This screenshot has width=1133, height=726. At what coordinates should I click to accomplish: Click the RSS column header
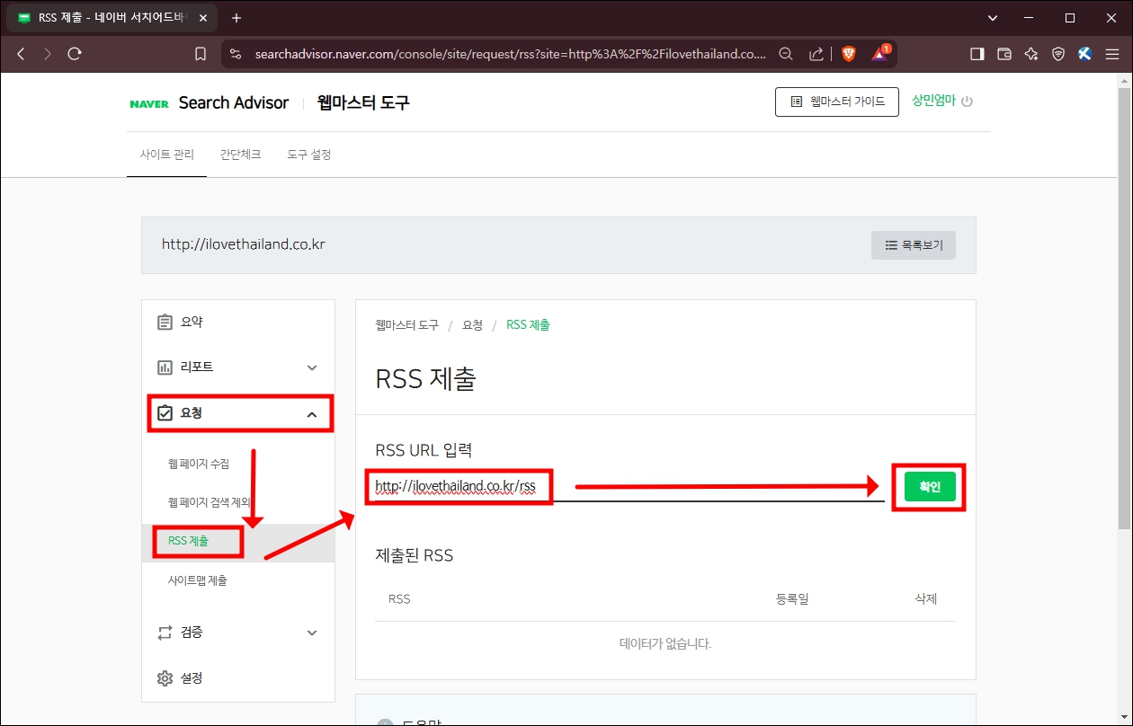[399, 598]
